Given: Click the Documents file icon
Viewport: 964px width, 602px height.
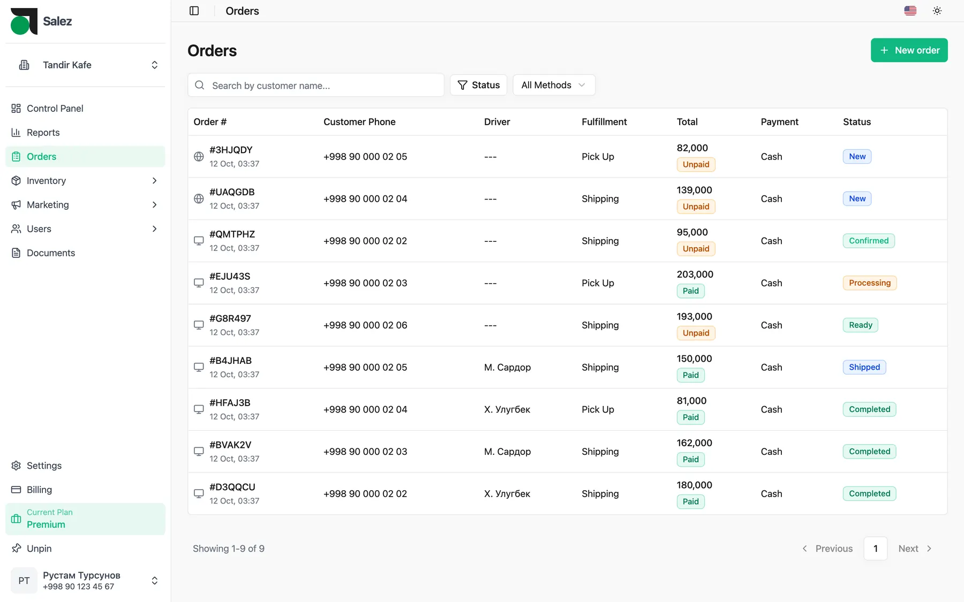Looking at the screenshot, I should 16,253.
